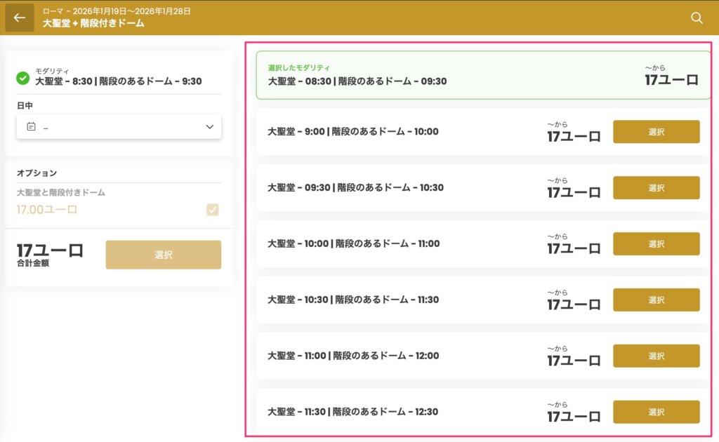Click the calendar icon in date field

31,127
